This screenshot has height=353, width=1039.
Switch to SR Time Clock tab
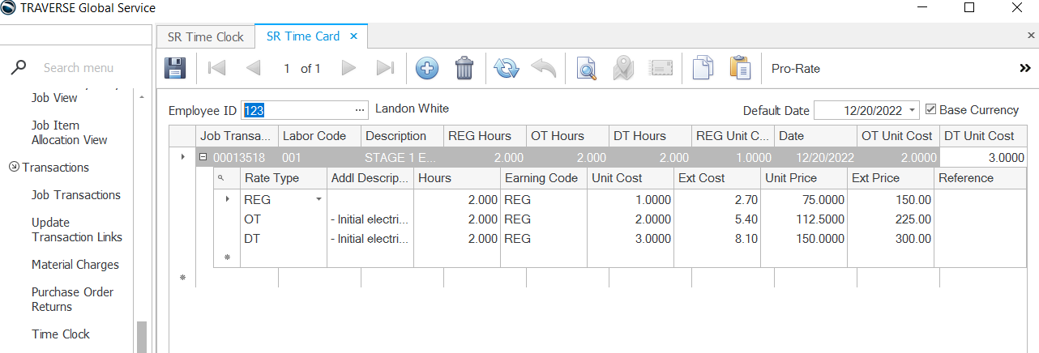[206, 36]
